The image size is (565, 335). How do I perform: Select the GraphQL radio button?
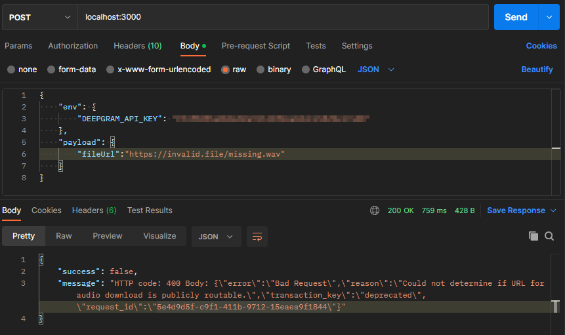coord(306,69)
